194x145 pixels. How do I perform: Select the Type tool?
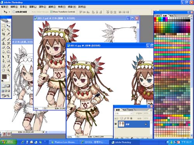[9, 57]
